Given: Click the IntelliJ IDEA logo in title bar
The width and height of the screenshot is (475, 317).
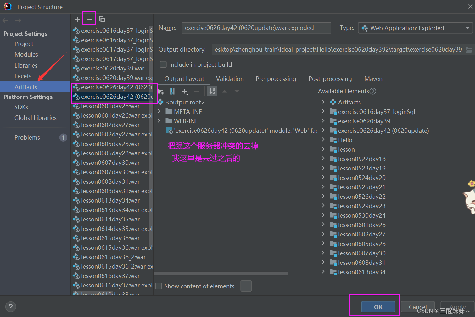Looking at the screenshot, I should [8, 7].
